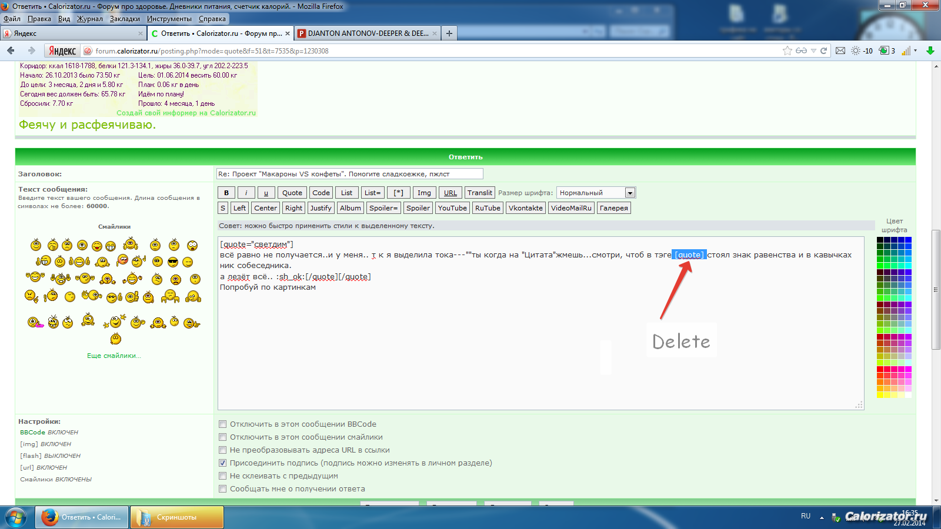This screenshot has height=529, width=941.
Task: Open downloads with the green arrow
Action: [x=930, y=51]
